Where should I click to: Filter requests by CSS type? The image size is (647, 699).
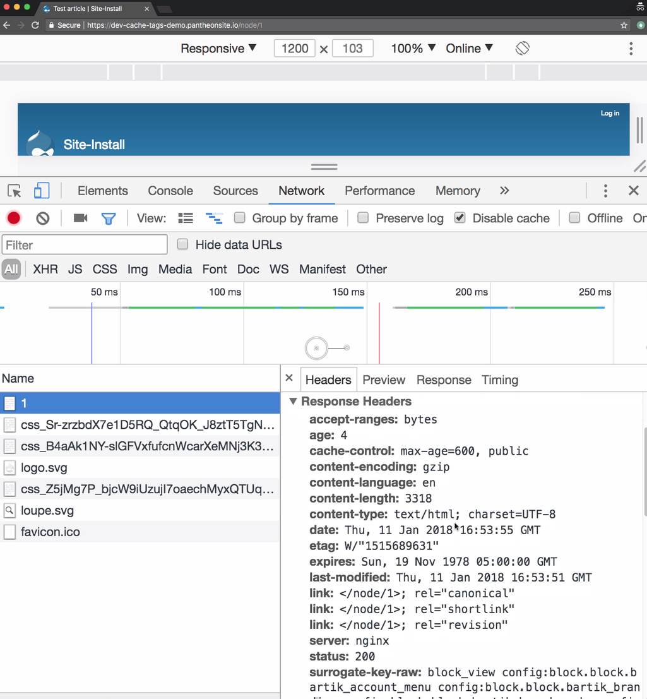pos(104,269)
